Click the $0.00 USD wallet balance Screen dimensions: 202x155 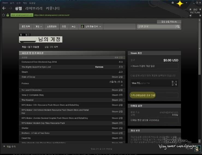tap(171, 60)
